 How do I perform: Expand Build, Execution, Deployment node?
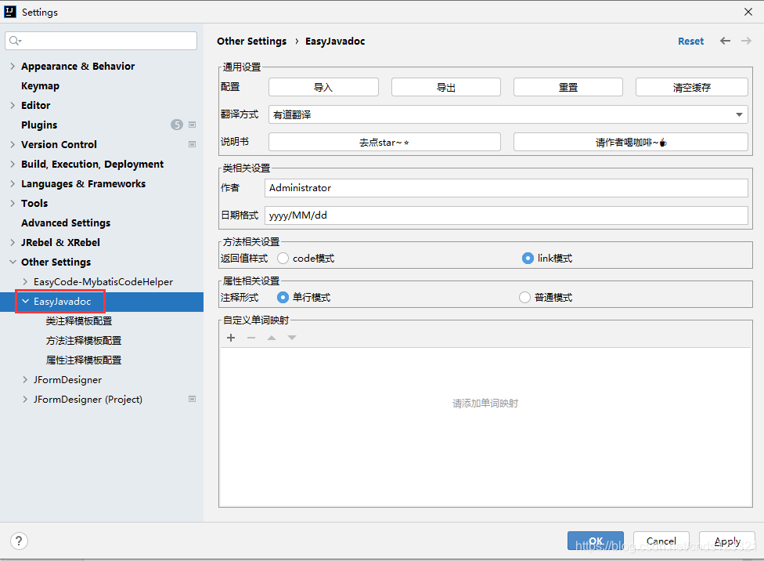13,164
